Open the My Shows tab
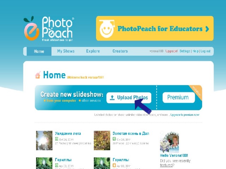 (66, 51)
